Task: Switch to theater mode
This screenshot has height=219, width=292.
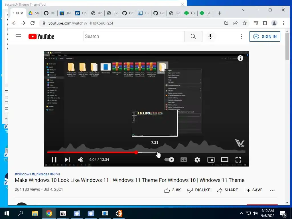Action: 225,160
